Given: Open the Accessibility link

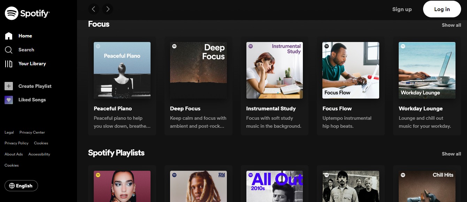Looking at the screenshot, I should (x=39, y=154).
